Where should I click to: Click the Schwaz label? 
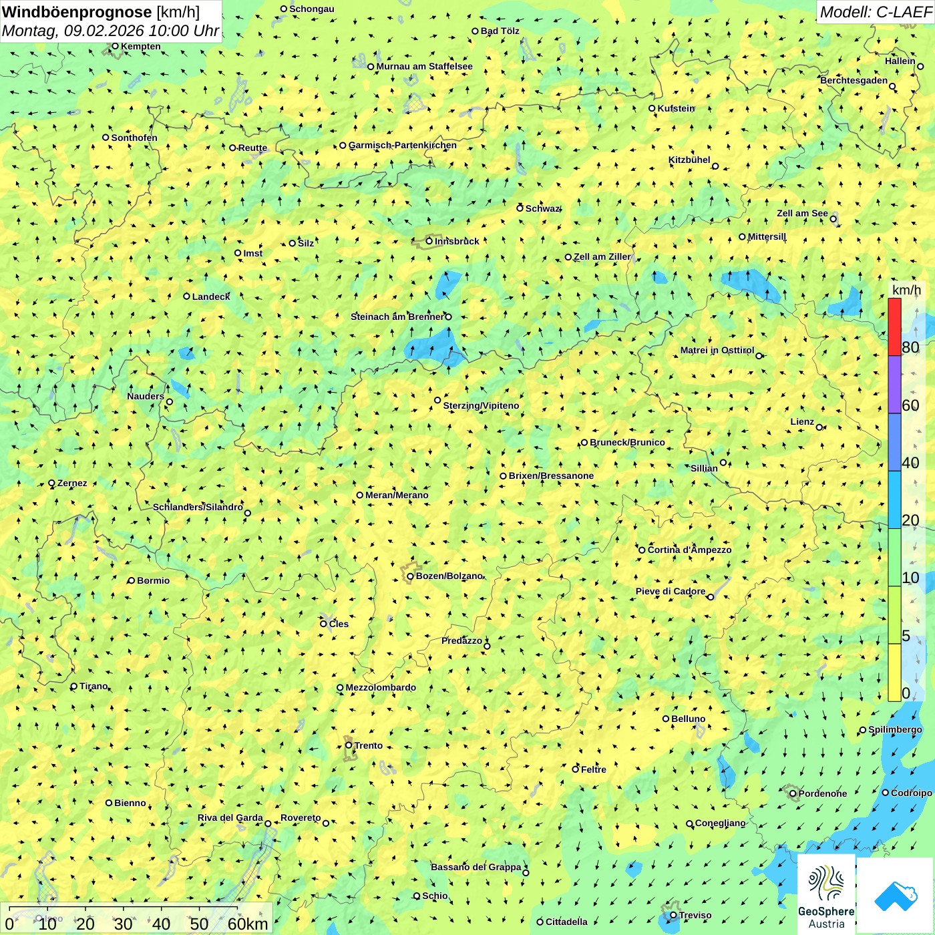543,208
